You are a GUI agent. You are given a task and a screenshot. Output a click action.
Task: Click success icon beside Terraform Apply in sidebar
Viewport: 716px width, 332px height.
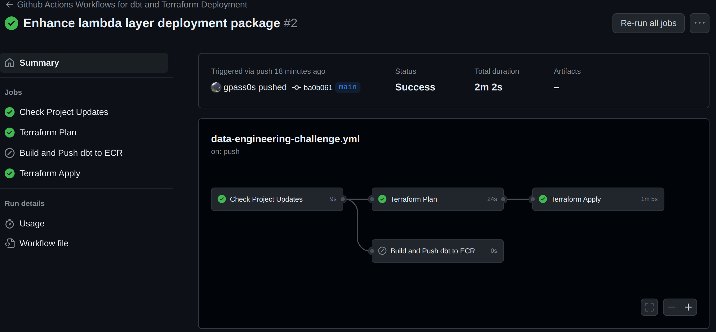[x=10, y=173]
